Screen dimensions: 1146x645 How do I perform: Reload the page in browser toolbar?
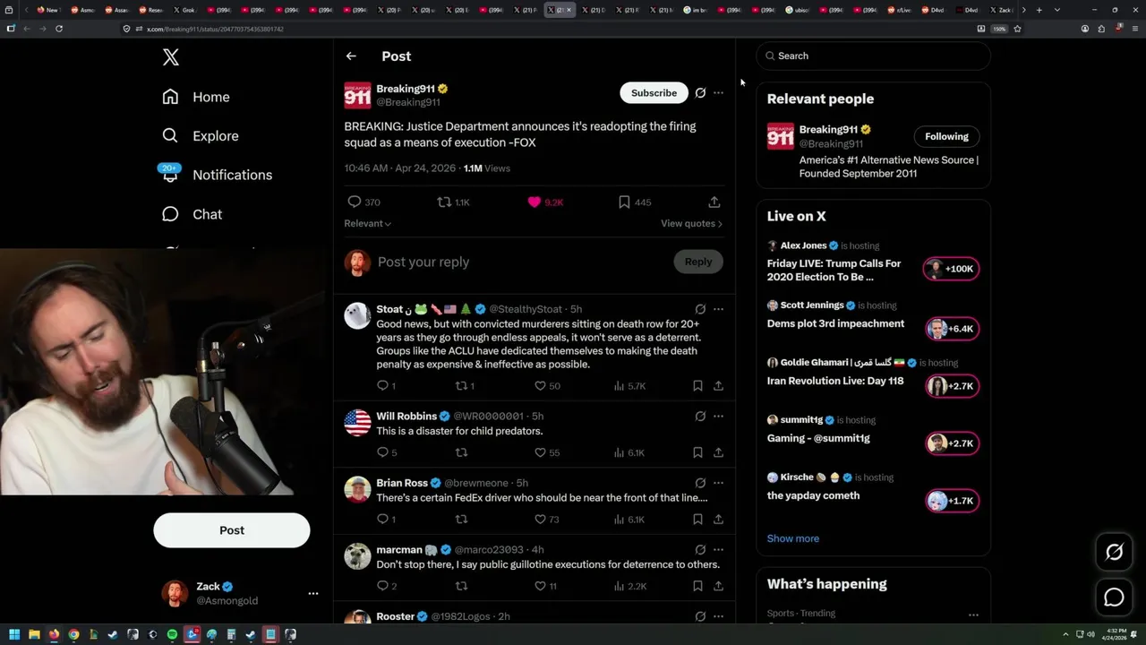coord(59,29)
